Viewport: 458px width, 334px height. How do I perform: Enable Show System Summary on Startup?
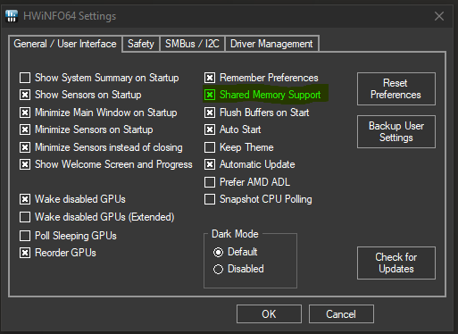(x=25, y=78)
